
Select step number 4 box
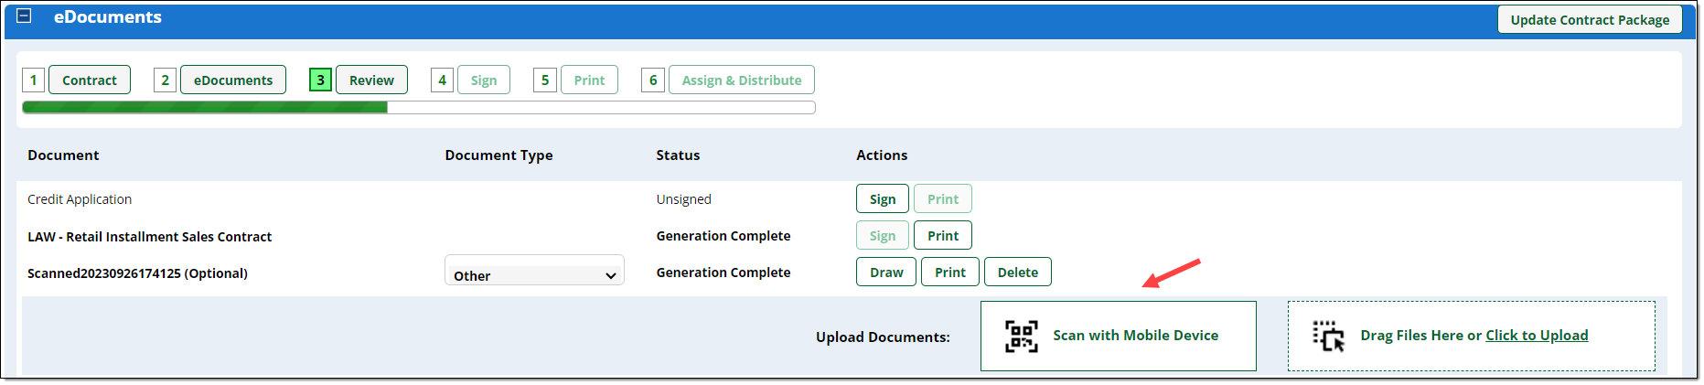tap(443, 80)
